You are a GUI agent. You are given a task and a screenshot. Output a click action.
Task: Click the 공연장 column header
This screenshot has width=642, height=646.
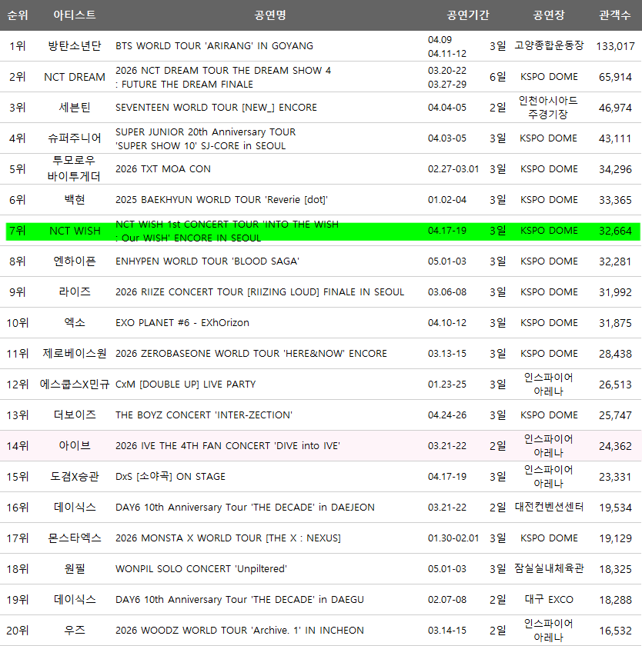click(x=548, y=15)
